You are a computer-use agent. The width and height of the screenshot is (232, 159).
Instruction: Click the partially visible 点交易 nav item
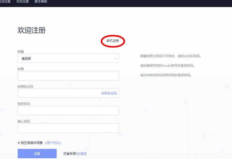pyautogui.click(x=5, y=2)
